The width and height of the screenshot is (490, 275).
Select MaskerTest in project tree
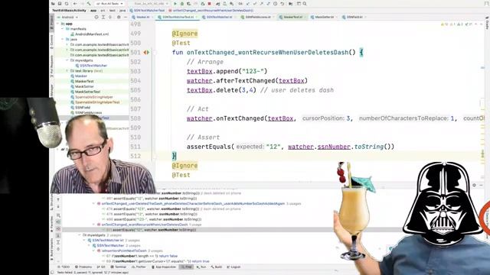(x=82, y=81)
